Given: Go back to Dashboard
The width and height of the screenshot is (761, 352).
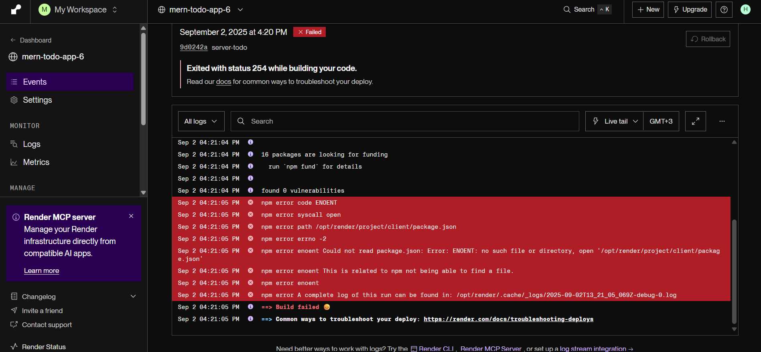Looking at the screenshot, I should (31, 40).
